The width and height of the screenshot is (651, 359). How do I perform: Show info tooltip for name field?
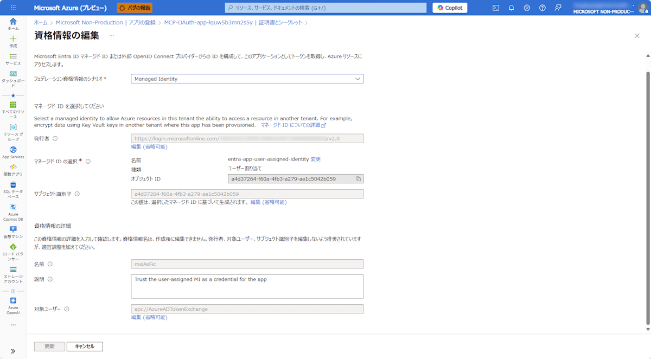coord(50,264)
